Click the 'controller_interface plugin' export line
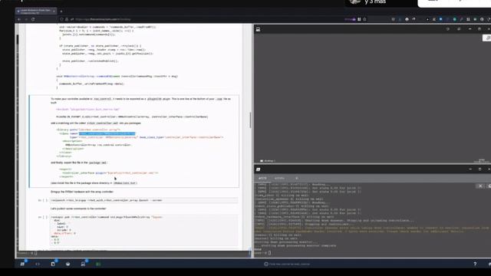 (110, 172)
